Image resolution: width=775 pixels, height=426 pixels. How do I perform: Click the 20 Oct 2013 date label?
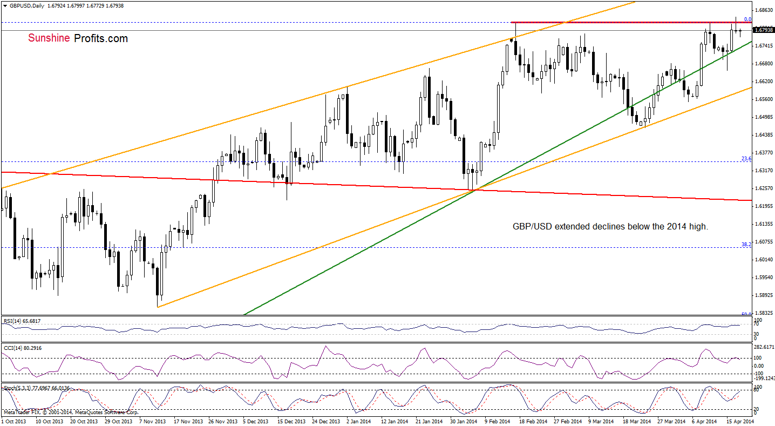coord(85,421)
